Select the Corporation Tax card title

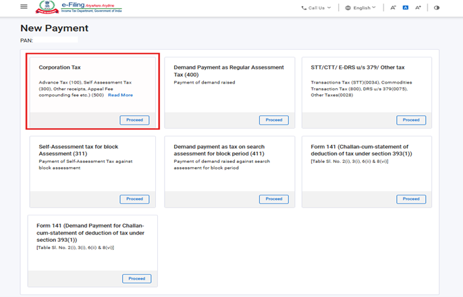(60, 67)
